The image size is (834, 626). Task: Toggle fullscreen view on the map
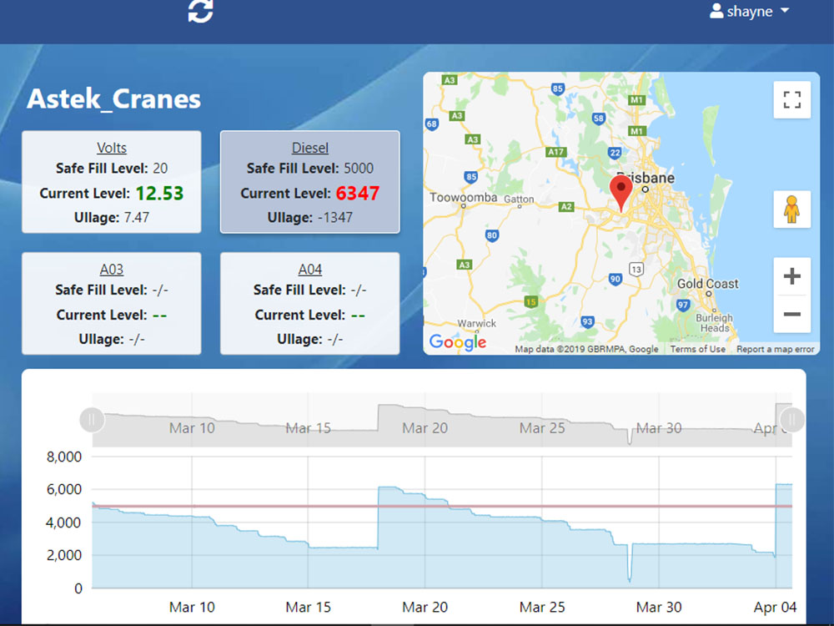coord(791,100)
